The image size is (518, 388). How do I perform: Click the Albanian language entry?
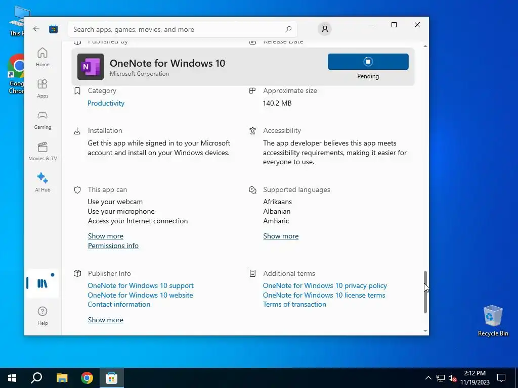tap(277, 211)
